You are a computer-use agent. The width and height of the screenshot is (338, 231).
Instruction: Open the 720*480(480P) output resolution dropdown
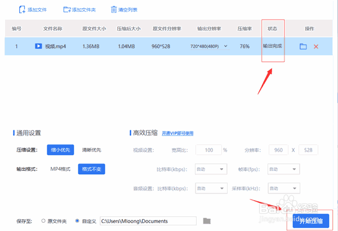click(210, 46)
